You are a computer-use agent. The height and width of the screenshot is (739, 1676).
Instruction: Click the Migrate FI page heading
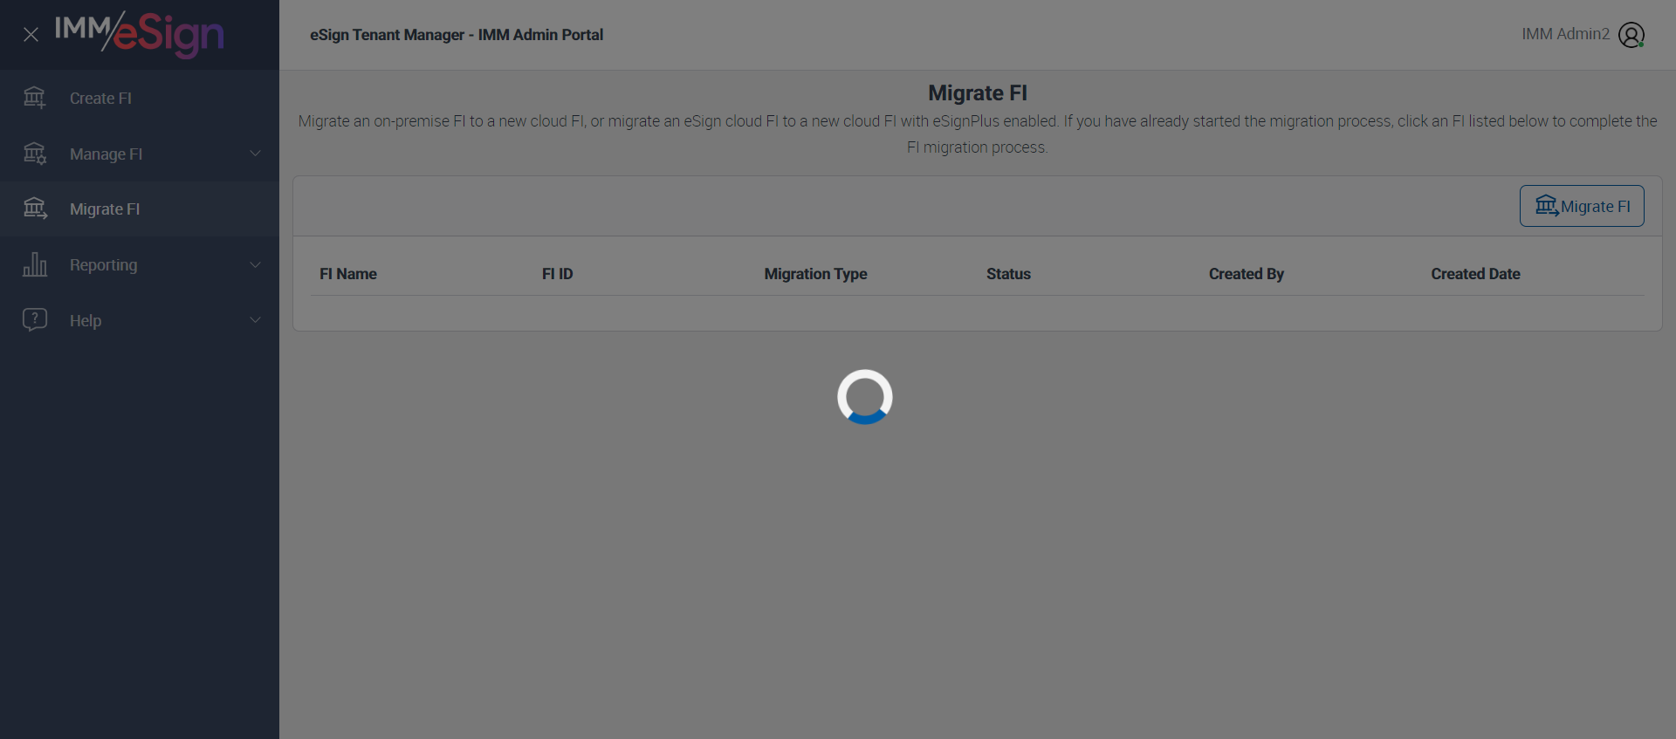[978, 93]
